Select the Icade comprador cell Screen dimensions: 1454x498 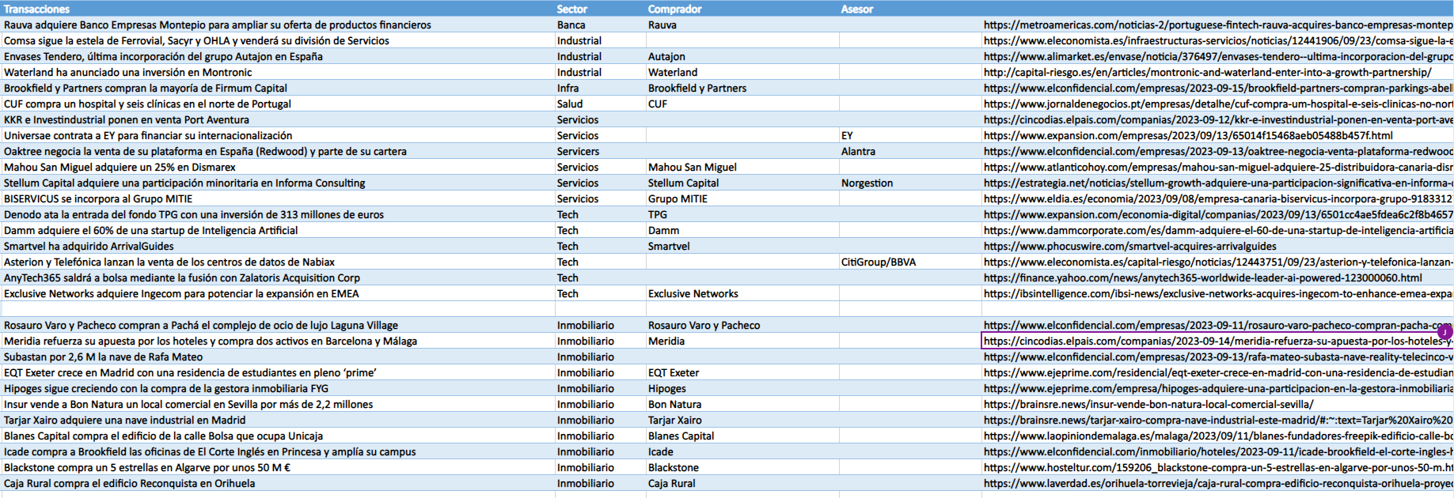click(x=742, y=451)
